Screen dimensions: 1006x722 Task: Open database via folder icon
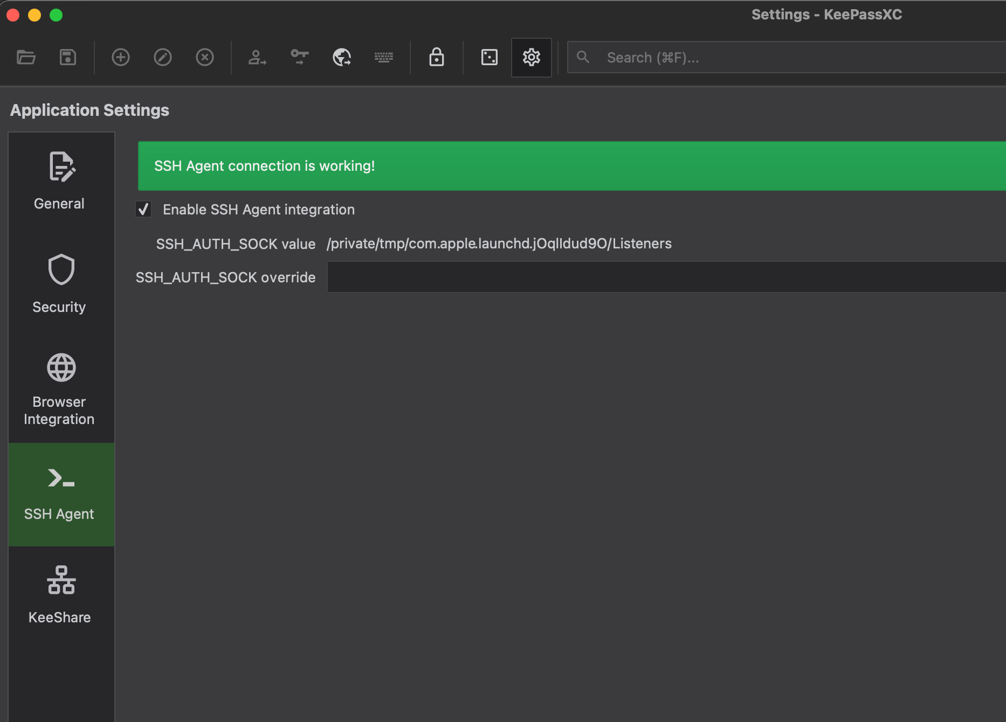26,57
